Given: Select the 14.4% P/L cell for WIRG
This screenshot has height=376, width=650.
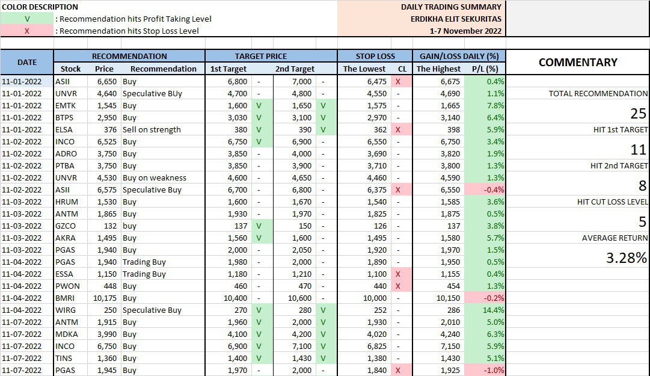Looking at the screenshot, I should click(x=485, y=310).
